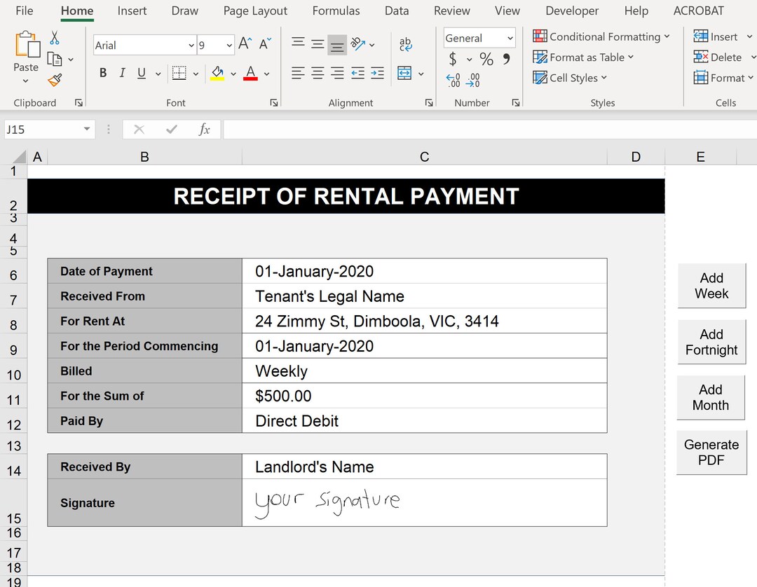
Task: Click the Generate PDF button
Action: pos(711,452)
